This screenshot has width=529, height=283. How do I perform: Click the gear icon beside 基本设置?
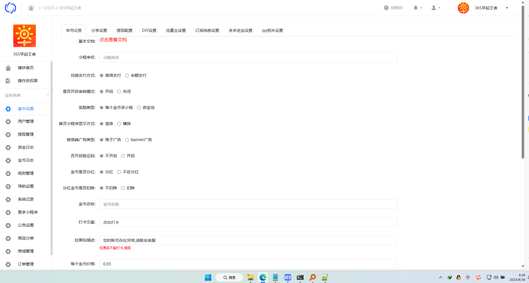click(8, 109)
